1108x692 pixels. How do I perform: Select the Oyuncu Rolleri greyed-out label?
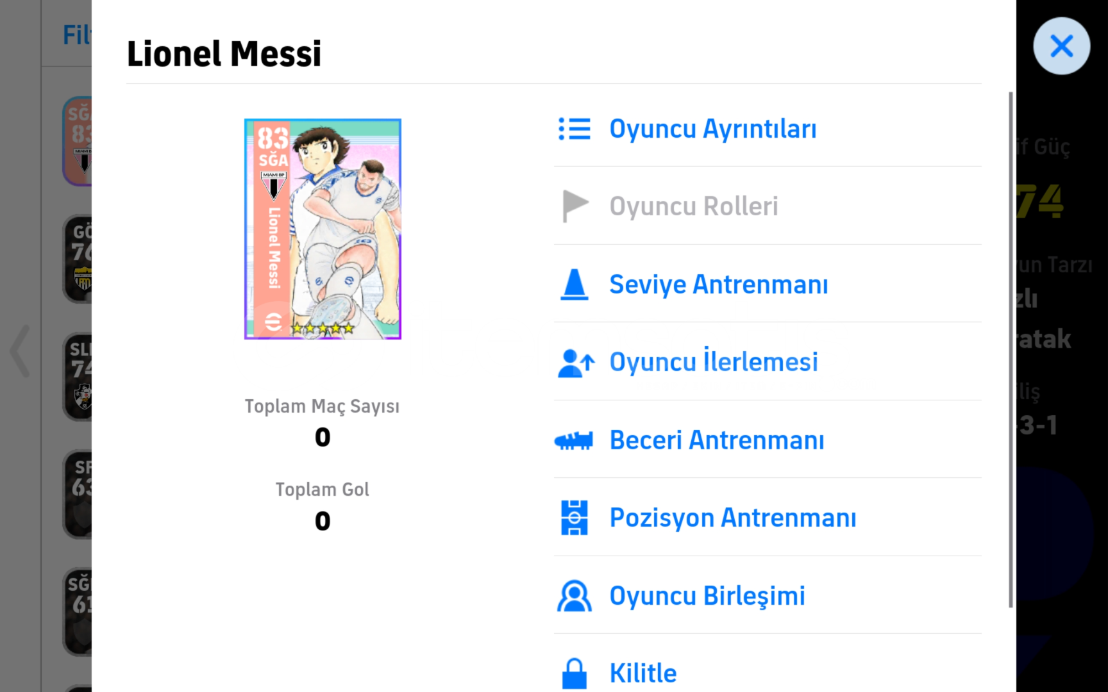coord(694,206)
